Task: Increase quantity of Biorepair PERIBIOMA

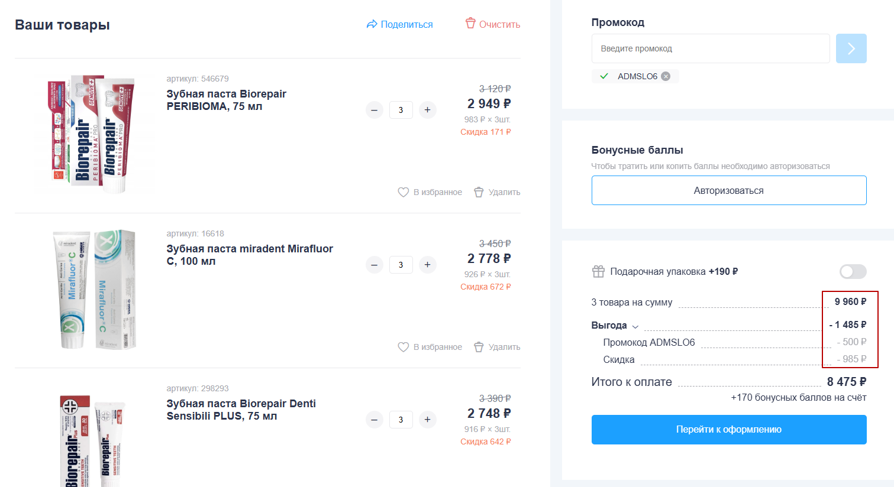Action: [x=427, y=110]
